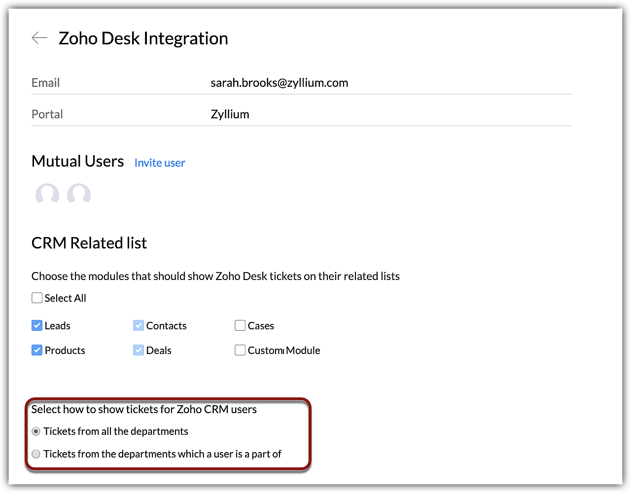Enable the Cases module checkbox
Screen dimensions: 631x493
pos(240,325)
